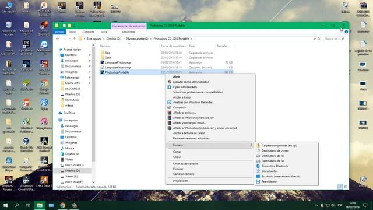
Task: Select Crear acceso directo
Action: point(185,164)
